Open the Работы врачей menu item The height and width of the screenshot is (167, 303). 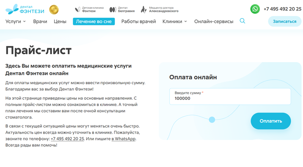click(x=139, y=22)
